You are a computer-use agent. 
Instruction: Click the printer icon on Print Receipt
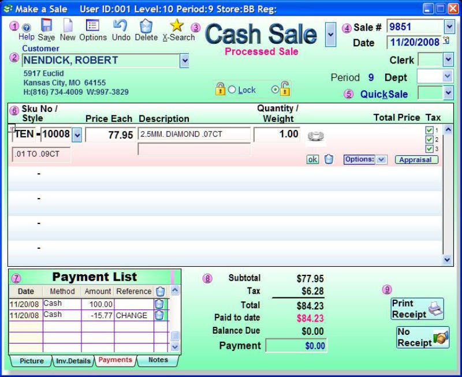[435, 309]
